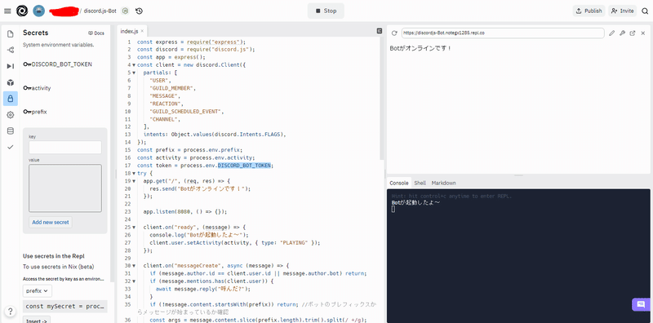Screen dimensions: 653x323
Task: Open the preview in a new tab
Action: pyautogui.click(x=633, y=33)
